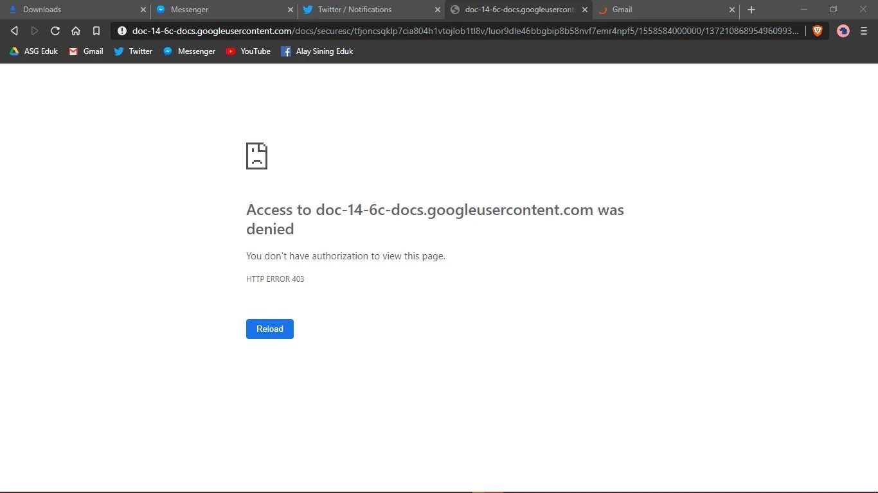878x493 pixels.
Task: Go forward using the forward arrow
Action: tap(35, 31)
